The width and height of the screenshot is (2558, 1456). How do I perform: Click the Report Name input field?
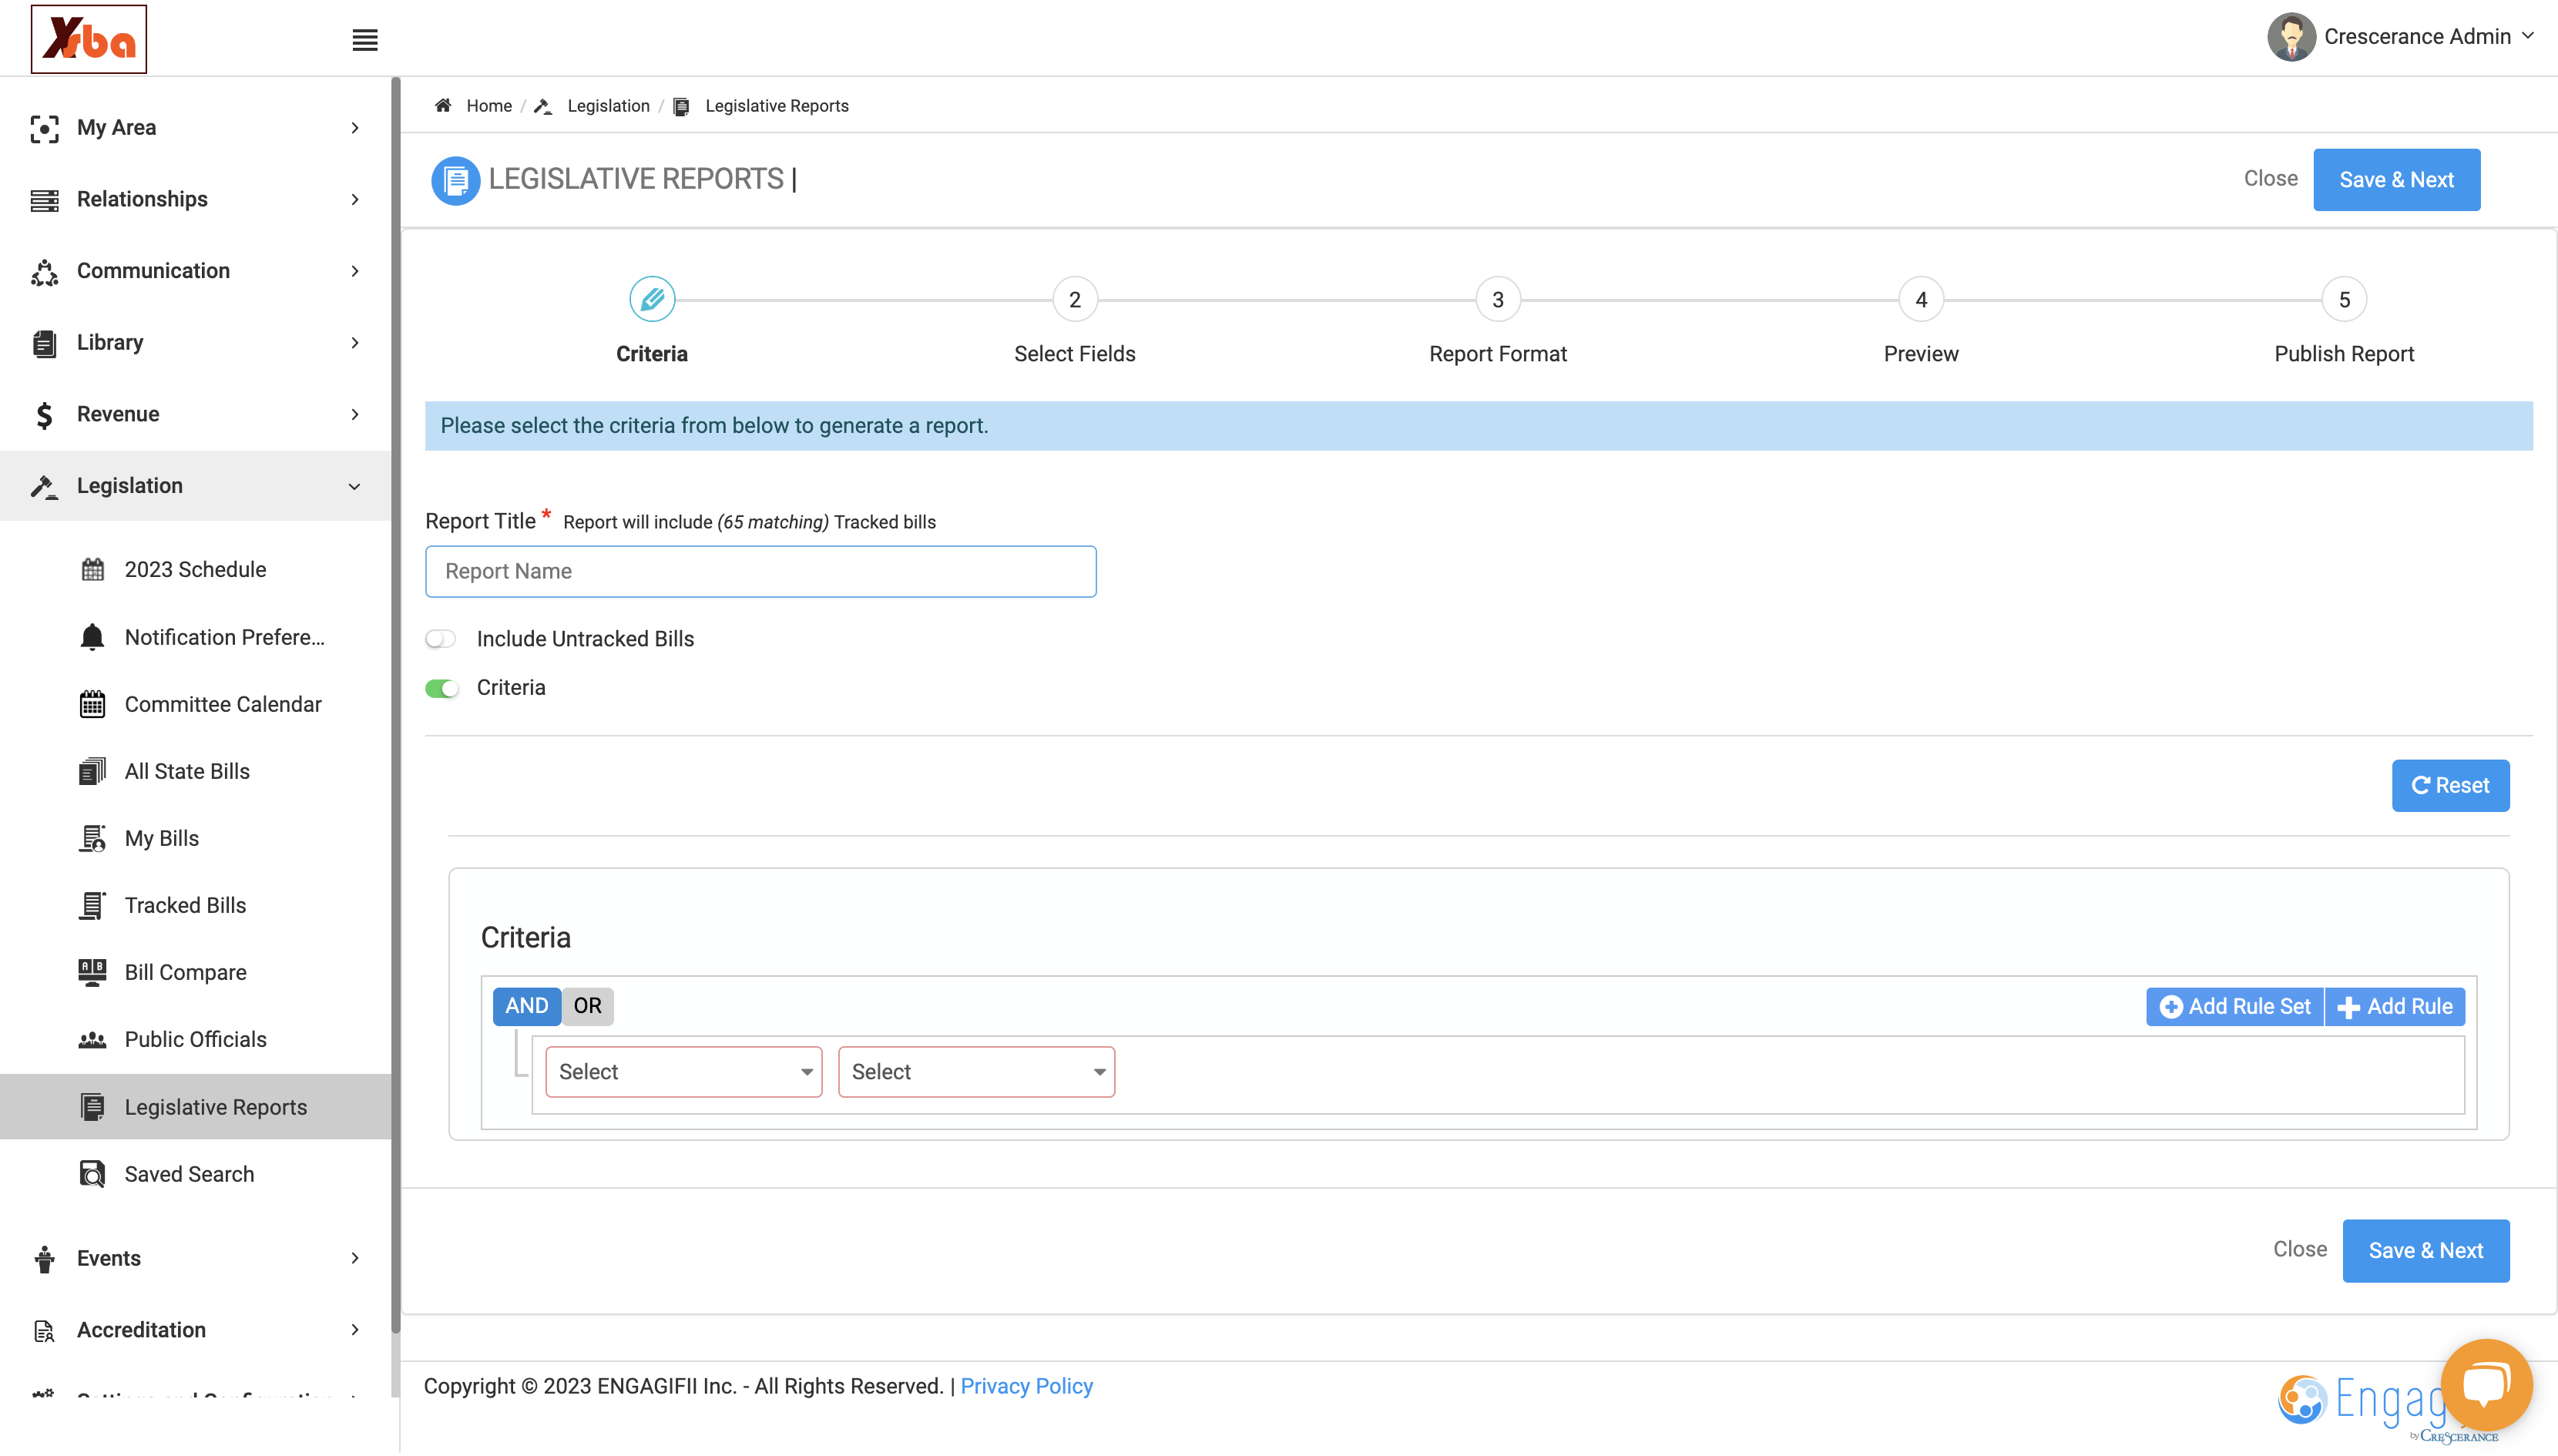point(761,572)
